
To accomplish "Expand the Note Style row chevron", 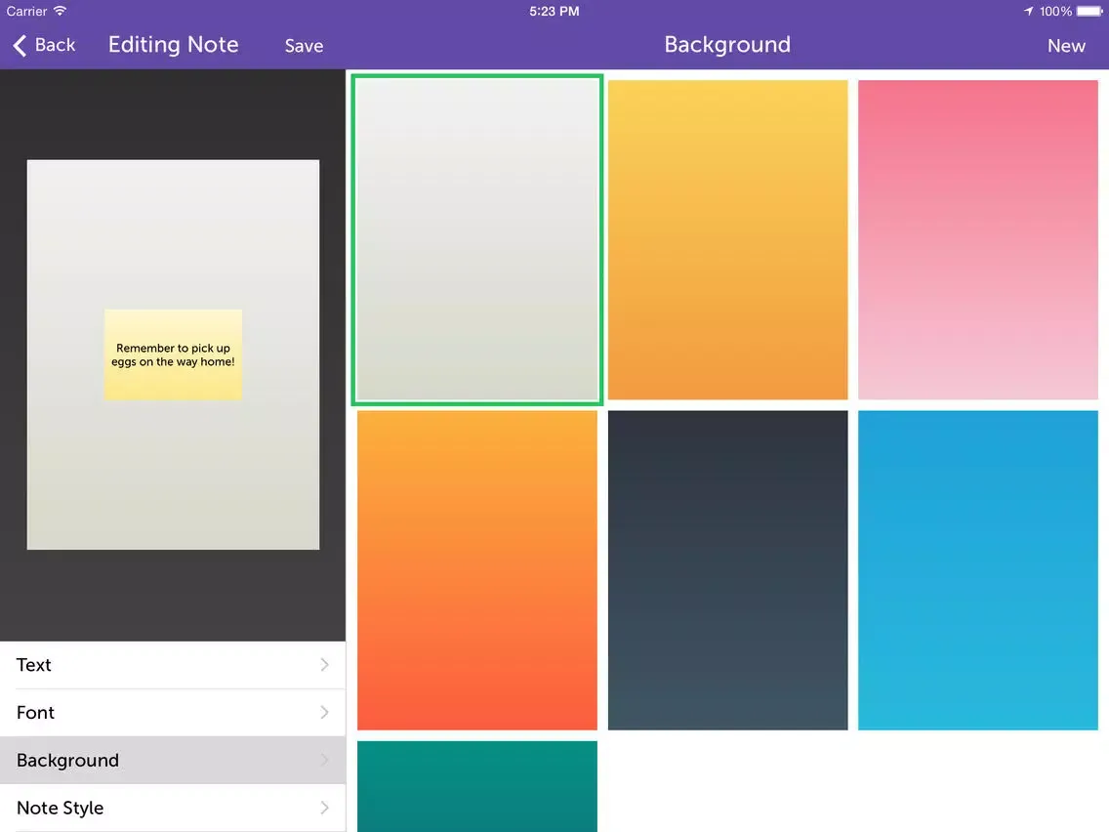I will [325, 808].
